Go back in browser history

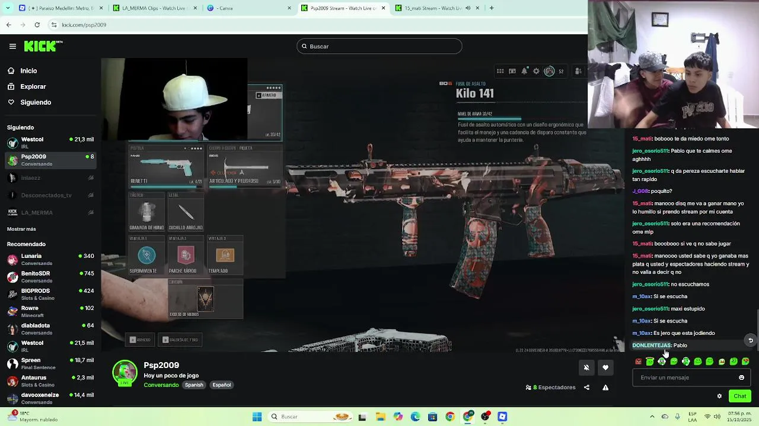[x=8, y=25]
